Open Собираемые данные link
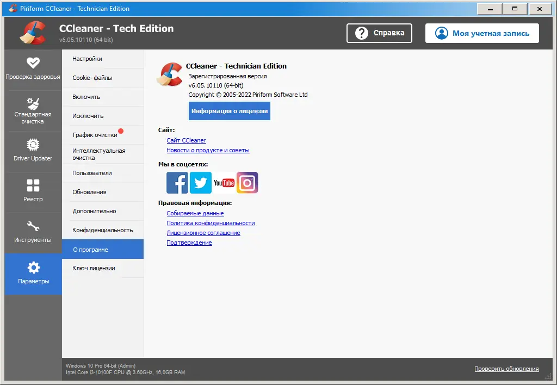 click(x=195, y=213)
